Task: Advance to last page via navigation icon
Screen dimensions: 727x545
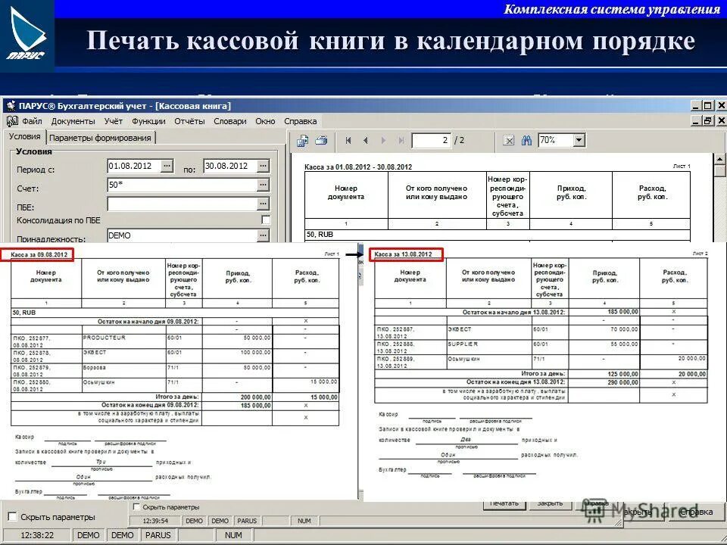Action: click(x=401, y=140)
